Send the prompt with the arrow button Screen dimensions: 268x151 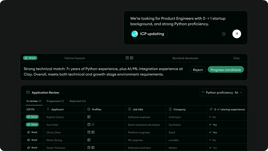(x=237, y=34)
